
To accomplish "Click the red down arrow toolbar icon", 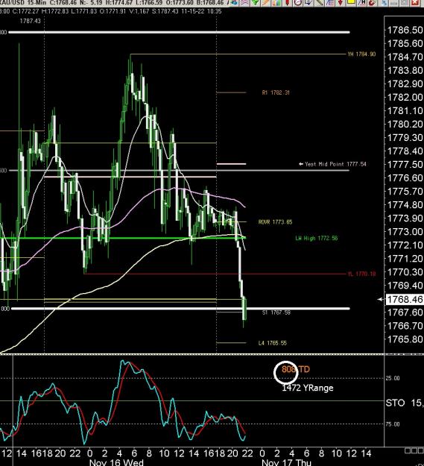I will [x=341, y=2].
